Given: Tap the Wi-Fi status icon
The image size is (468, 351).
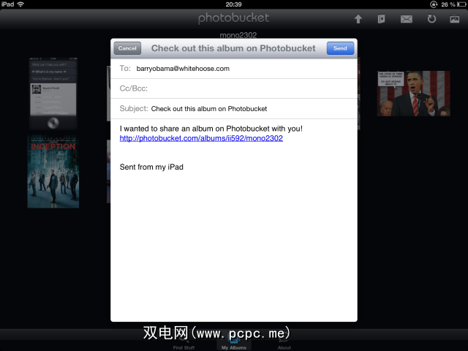Looking at the screenshot, I should [x=20, y=4].
